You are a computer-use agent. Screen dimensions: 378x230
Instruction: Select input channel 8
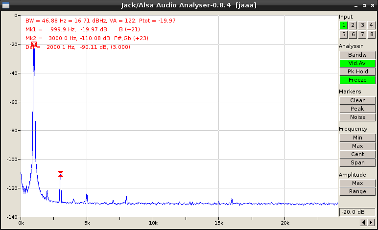click(x=371, y=34)
